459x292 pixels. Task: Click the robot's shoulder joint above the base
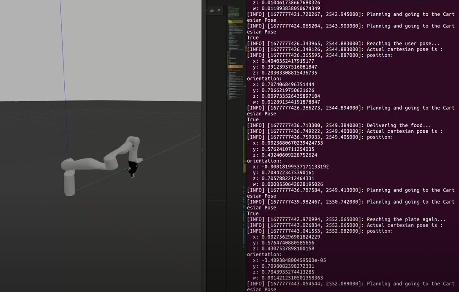[x=67, y=164]
